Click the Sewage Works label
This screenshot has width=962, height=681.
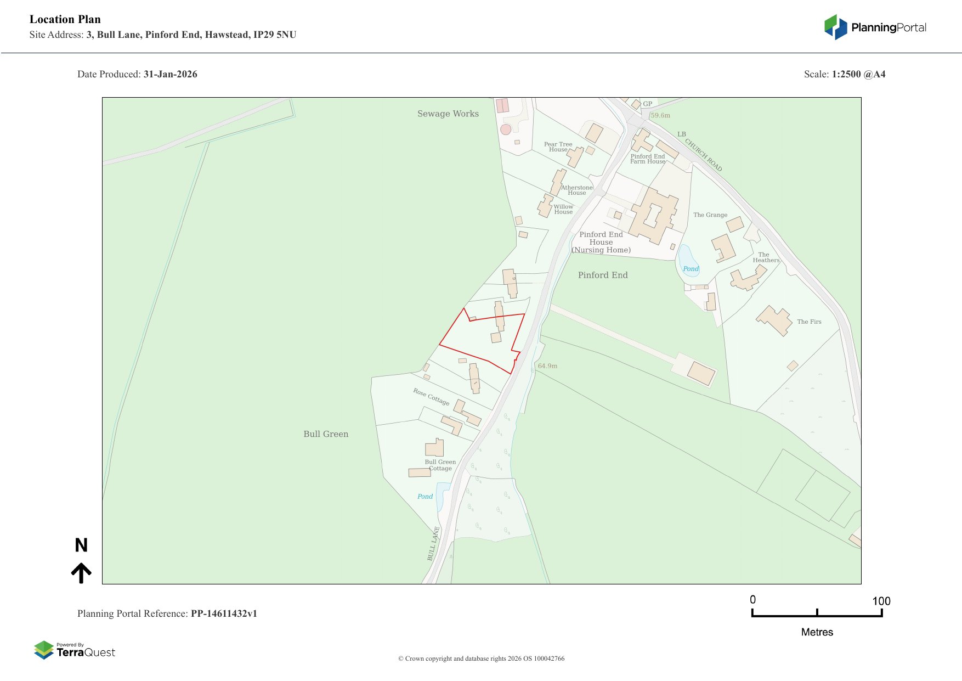click(448, 114)
